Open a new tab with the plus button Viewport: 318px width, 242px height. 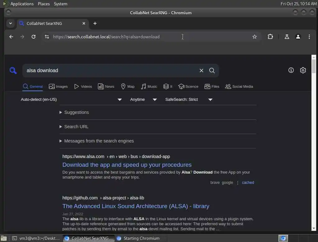point(95,23)
